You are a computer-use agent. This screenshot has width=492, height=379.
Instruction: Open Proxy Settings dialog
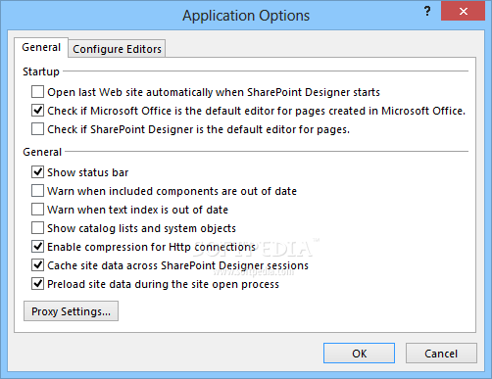pos(71,311)
